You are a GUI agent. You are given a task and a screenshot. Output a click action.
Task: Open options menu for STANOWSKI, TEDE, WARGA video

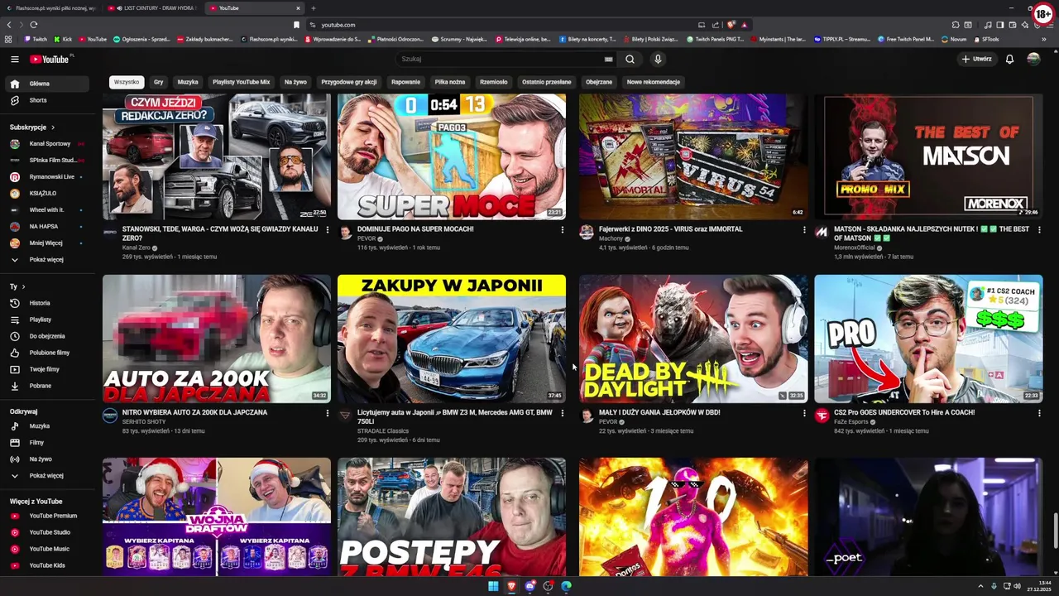coord(327,230)
